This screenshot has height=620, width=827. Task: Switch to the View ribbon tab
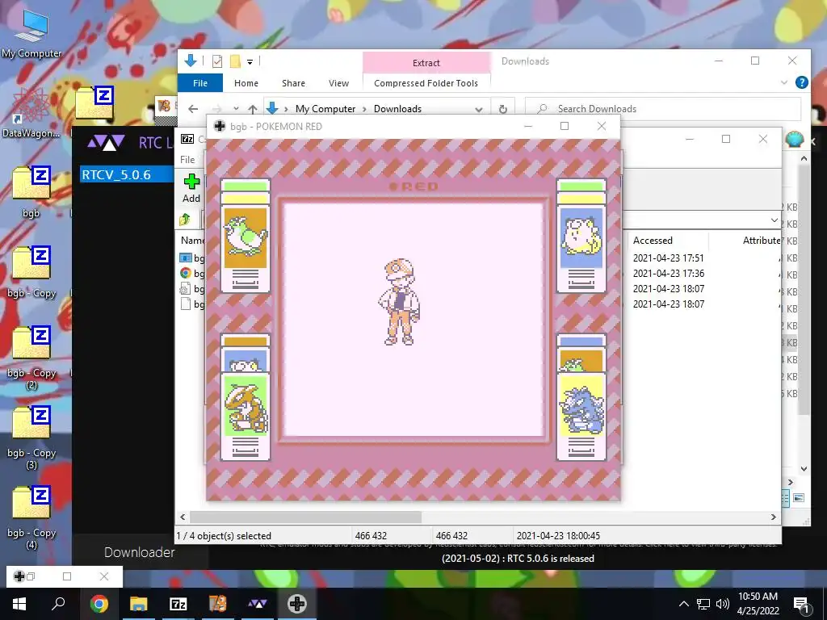tap(338, 83)
